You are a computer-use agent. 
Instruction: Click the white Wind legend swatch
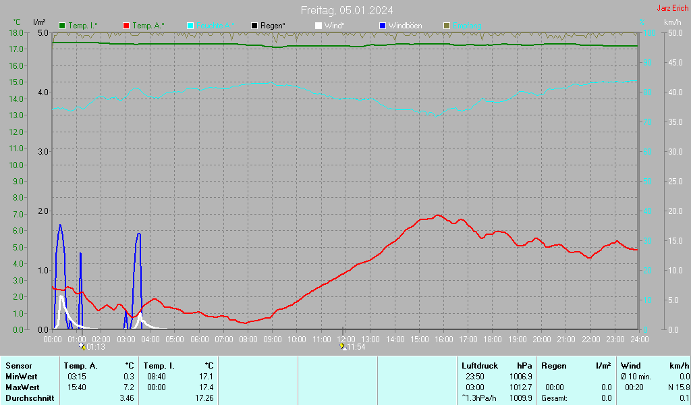pyautogui.click(x=319, y=26)
